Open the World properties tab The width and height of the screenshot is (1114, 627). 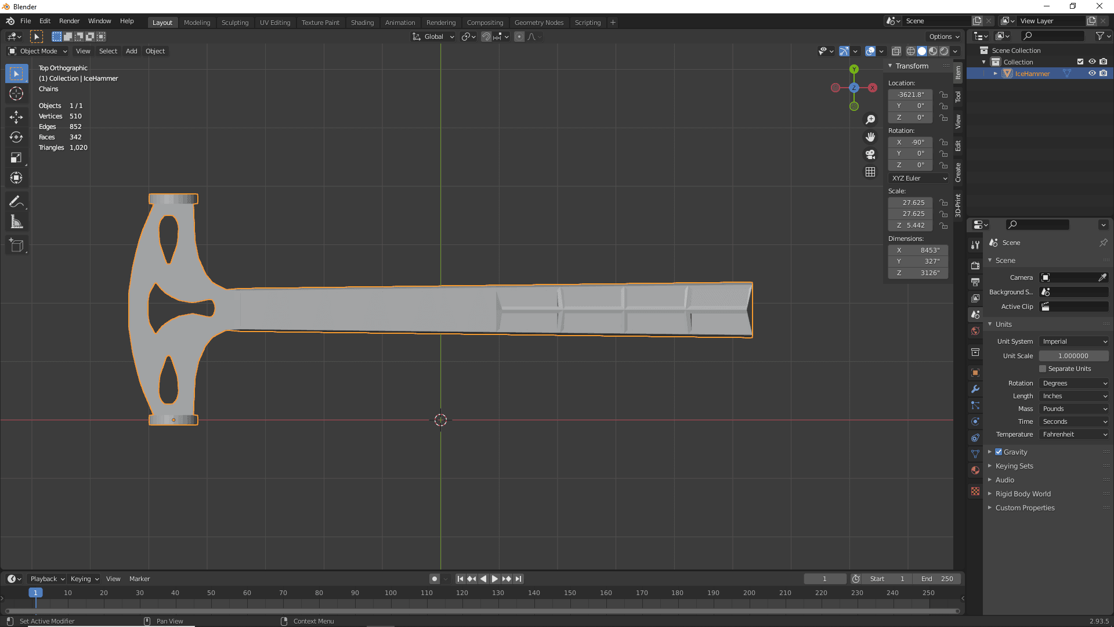975,331
